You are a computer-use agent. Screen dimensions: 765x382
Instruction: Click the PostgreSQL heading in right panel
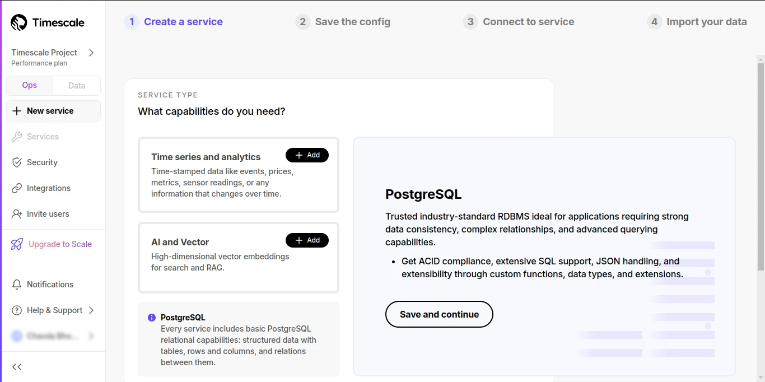423,194
